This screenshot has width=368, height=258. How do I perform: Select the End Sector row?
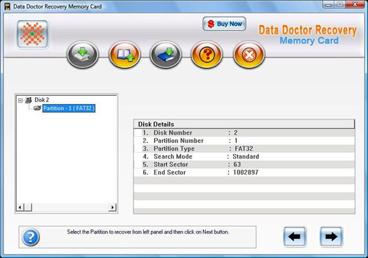click(244, 172)
